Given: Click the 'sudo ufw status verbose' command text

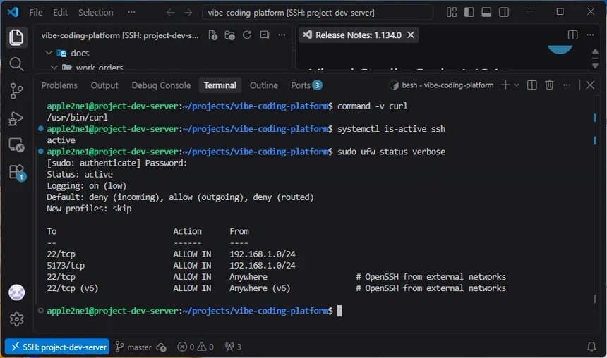Looking at the screenshot, I should pyautogui.click(x=391, y=152).
